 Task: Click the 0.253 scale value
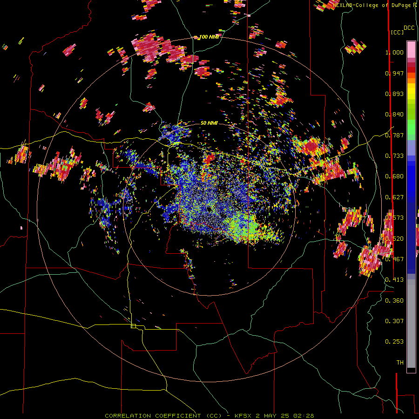coord(394,342)
